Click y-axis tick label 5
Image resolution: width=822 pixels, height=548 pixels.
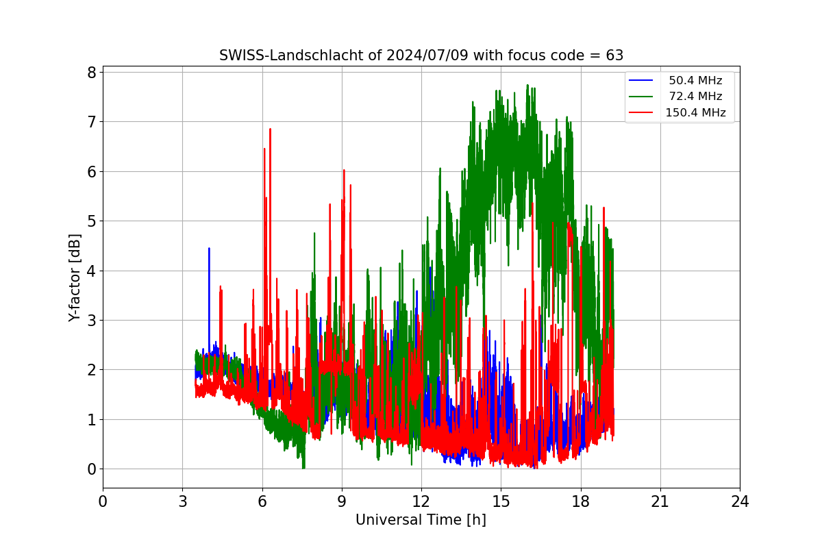[91, 221]
